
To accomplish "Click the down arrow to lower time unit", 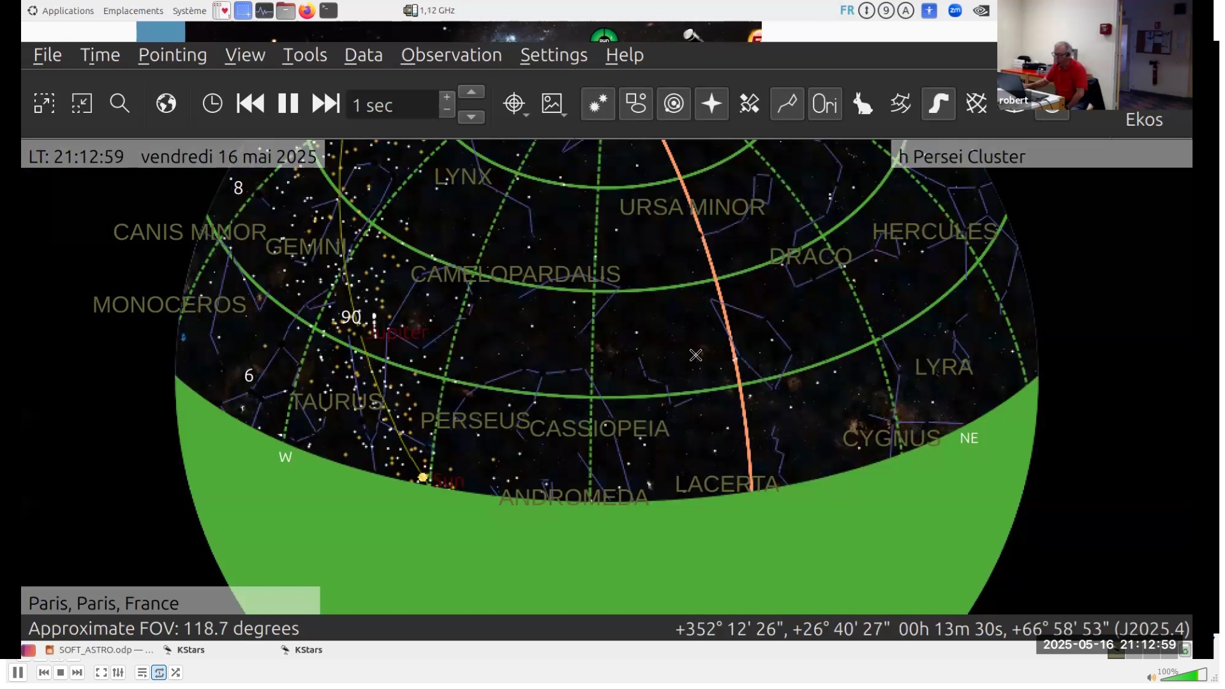I will pyautogui.click(x=471, y=117).
